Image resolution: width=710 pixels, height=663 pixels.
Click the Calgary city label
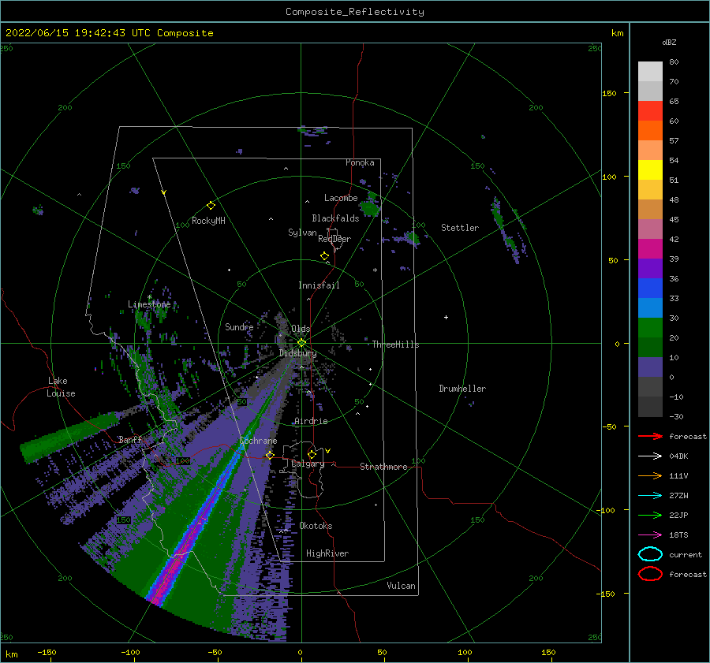(308, 464)
